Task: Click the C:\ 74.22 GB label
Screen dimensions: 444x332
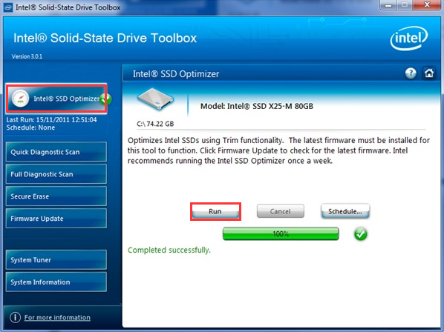Action: point(155,124)
